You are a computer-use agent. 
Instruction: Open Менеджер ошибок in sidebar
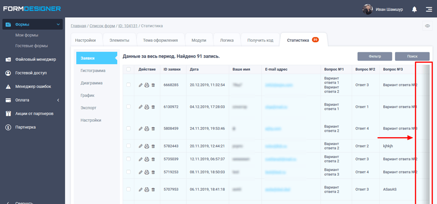33,87
